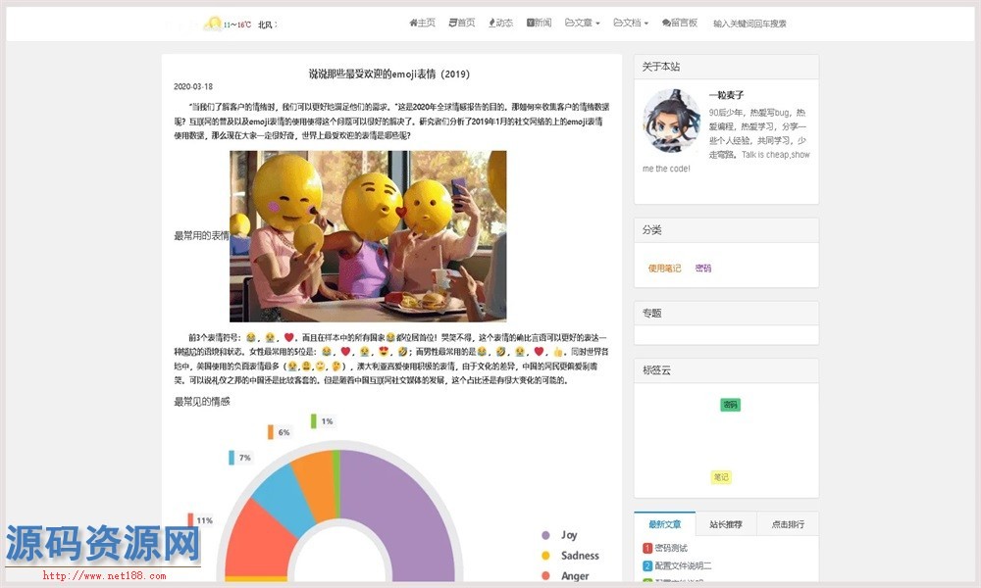
Task: Open the 使用笔记 category link
Action: tap(664, 269)
